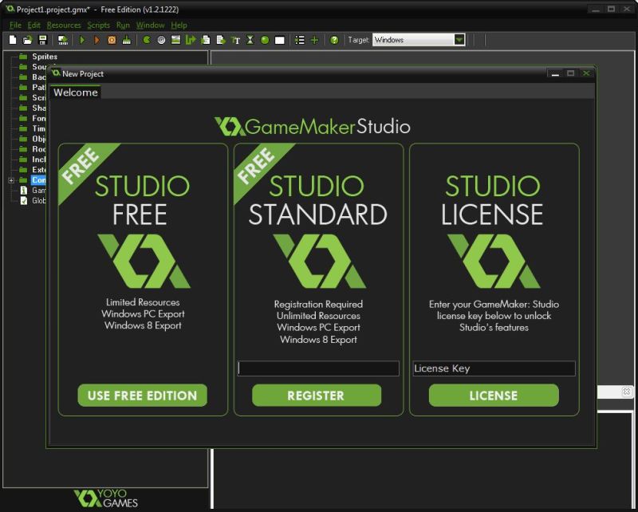Click the Sprites folder icon
Screen dimensions: 638x512
[23, 57]
